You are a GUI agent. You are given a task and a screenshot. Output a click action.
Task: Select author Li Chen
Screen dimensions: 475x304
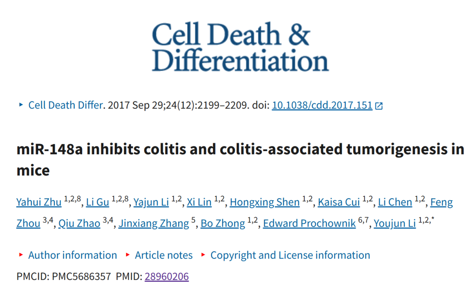[x=395, y=202]
